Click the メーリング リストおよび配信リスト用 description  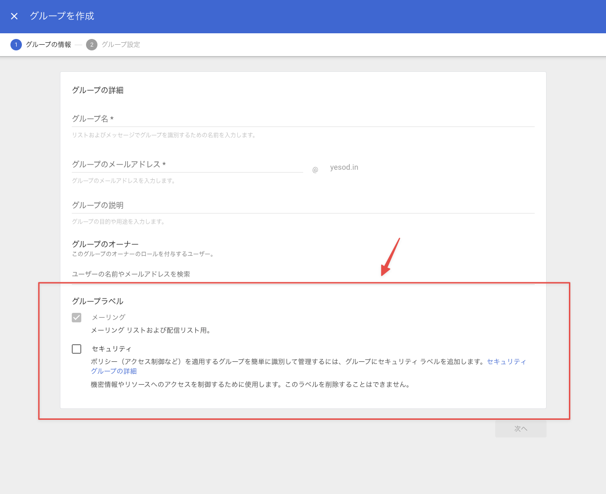coord(151,330)
